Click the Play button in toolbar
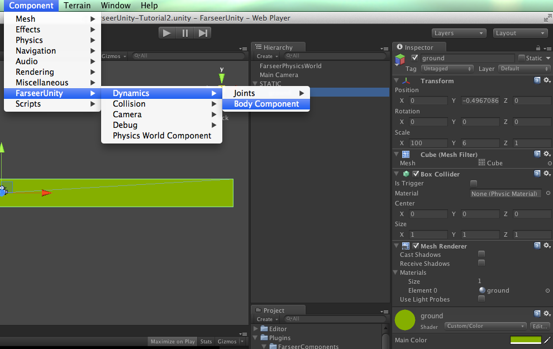Viewport: 553px width, 349px height. tap(167, 33)
